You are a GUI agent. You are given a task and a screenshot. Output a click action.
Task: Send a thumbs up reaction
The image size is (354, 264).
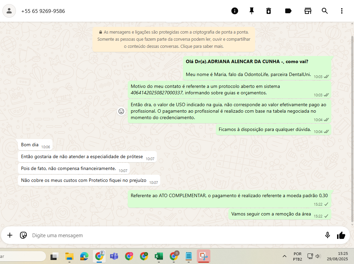(x=341, y=235)
